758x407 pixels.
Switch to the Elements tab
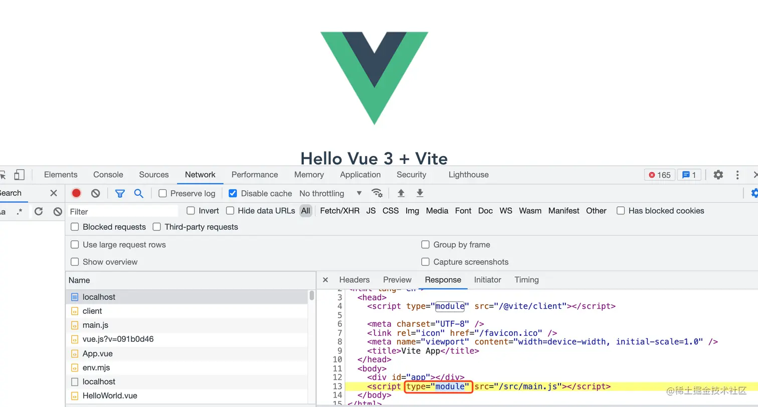coord(61,174)
